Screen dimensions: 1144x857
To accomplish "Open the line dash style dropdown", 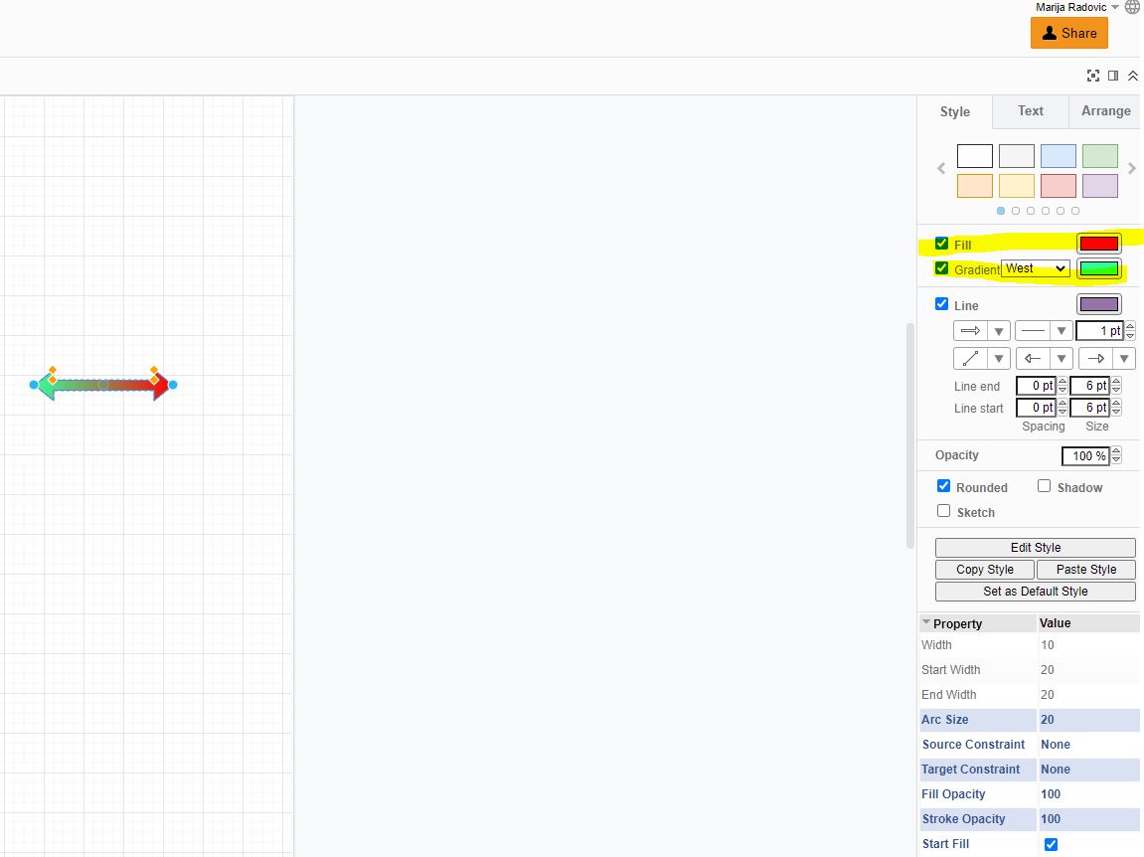I will coord(1060,330).
